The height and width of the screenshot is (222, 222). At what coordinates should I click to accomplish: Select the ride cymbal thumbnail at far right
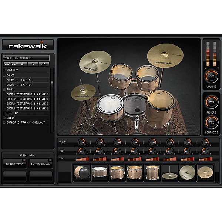(x=205, y=173)
